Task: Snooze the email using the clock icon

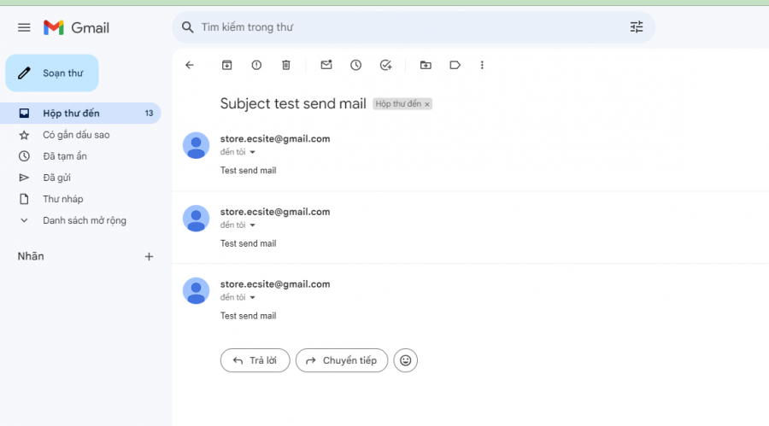Action: coord(356,65)
